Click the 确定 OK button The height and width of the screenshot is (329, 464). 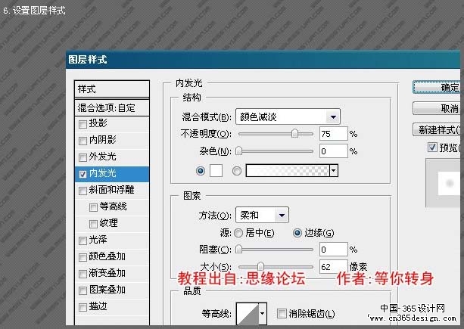[437, 87]
